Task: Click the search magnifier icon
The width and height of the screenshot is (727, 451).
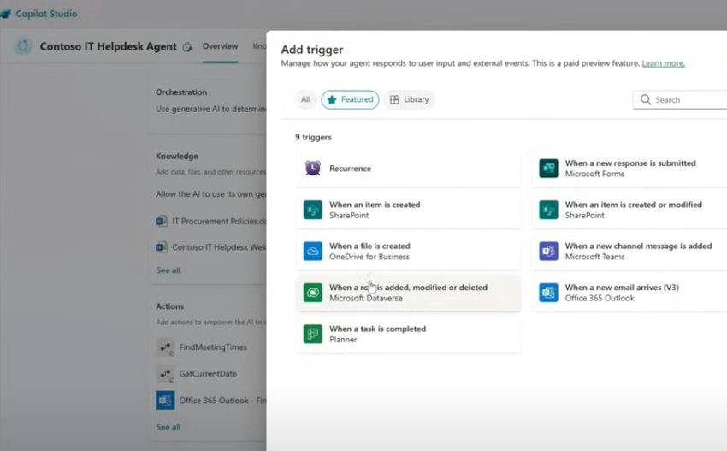Action: click(646, 99)
